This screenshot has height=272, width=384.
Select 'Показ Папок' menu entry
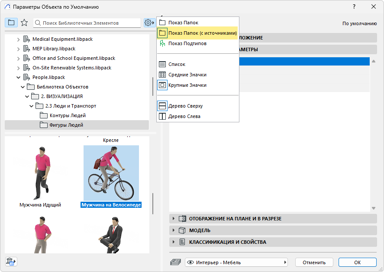(197, 23)
